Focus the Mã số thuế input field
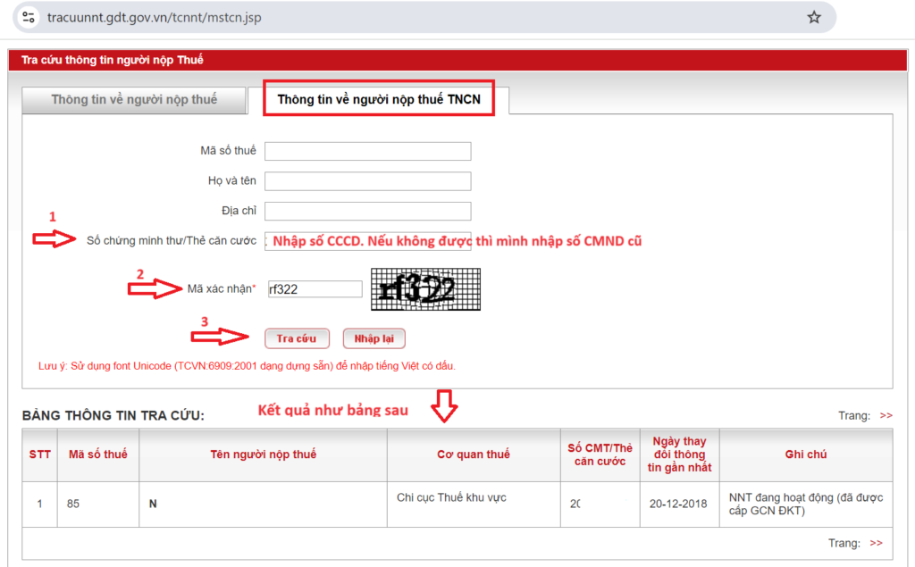The height and width of the screenshot is (567, 915). click(x=367, y=151)
